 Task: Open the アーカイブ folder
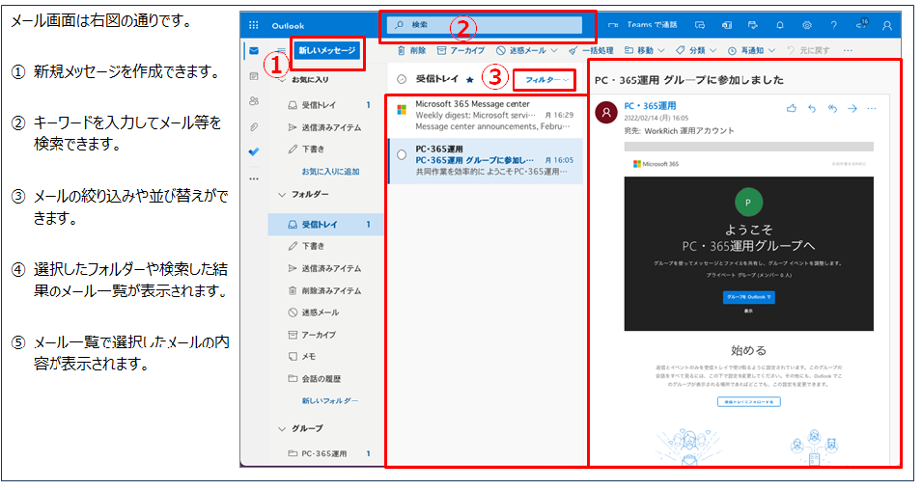click(325, 335)
